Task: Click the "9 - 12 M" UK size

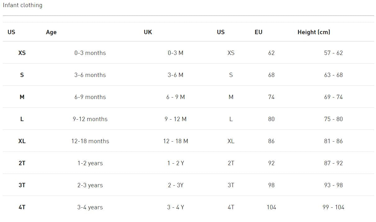Action: pos(176,119)
